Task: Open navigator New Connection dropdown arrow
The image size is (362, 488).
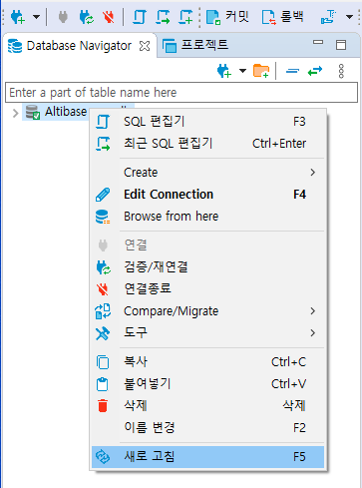Action: [243, 71]
